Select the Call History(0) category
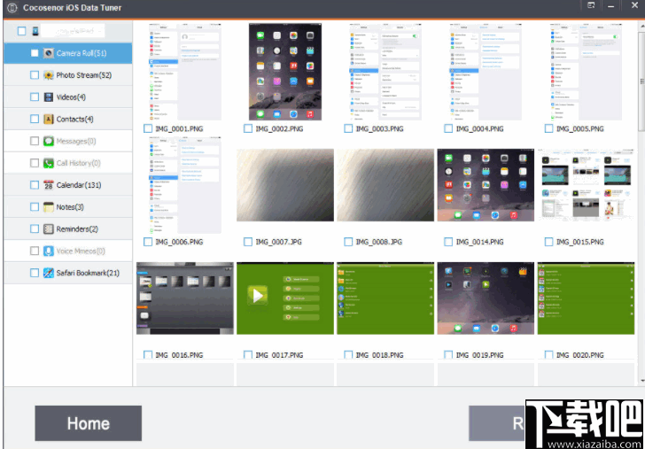The image size is (645, 449). [68, 163]
